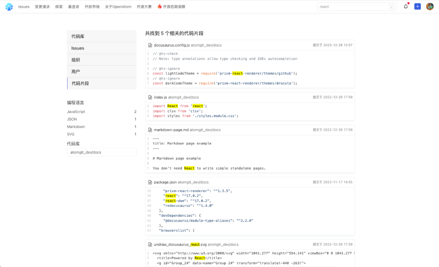Screen dimensions: 439x267
Task: Click the atomgit_dev/docs repository filter field
Action: point(102,153)
